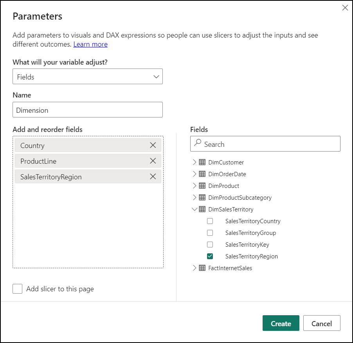Select the DimSalesTerritory table icon
Viewport: 353px width, 343px height.
[202, 209]
